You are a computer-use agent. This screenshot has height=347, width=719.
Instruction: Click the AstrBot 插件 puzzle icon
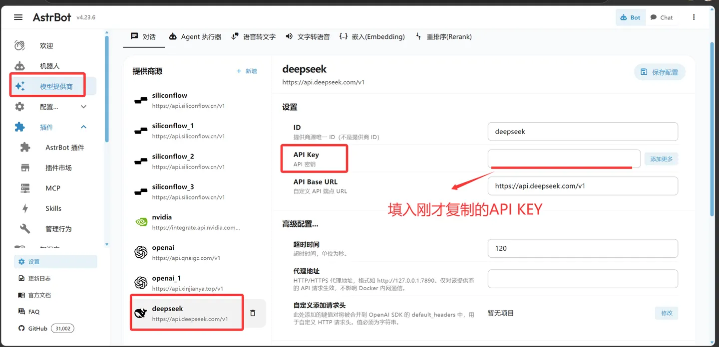point(25,148)
